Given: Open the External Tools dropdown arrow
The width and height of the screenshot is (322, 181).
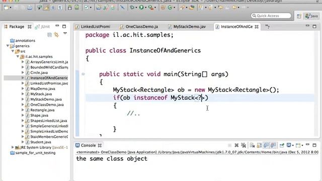Looking at the screenshot, I should point(155,8).
